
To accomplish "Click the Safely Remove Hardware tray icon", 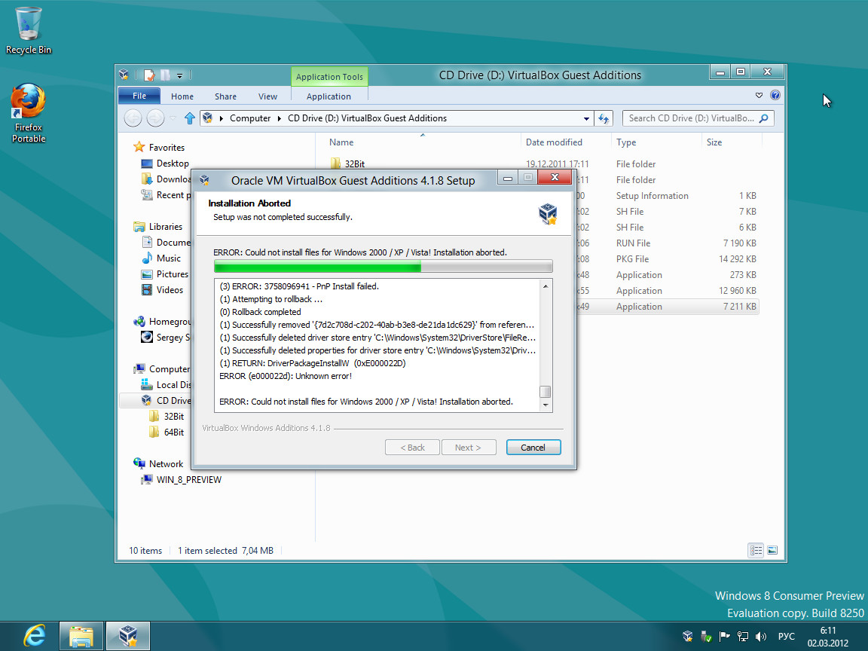I will (x=706, y=637).
